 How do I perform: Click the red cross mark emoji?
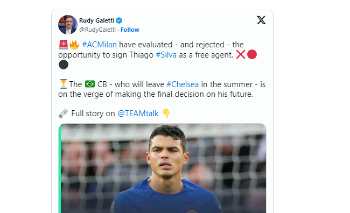click(241, 54)
